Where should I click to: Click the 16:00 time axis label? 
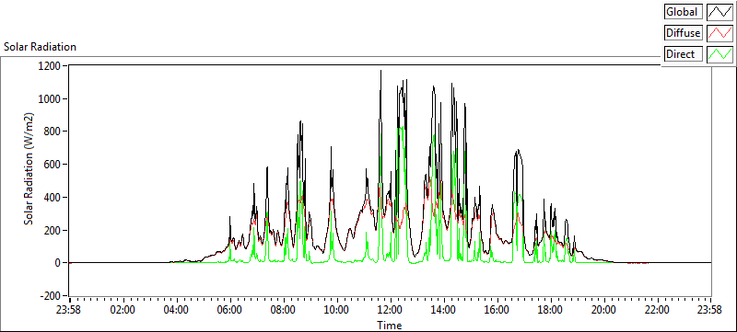497,310
